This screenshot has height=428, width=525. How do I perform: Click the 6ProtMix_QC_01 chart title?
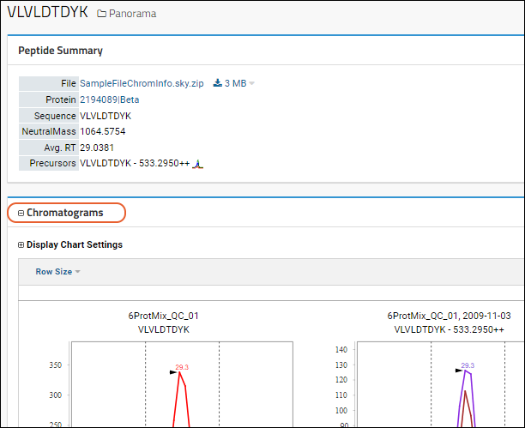point(163,316)
